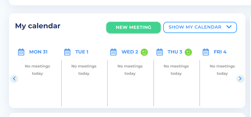Select the TUE 1 day header

click(82, 52)
